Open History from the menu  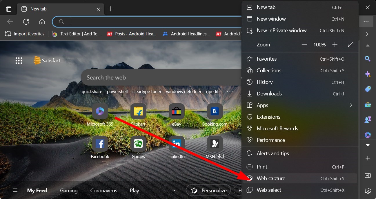click(x=265, y=82)
